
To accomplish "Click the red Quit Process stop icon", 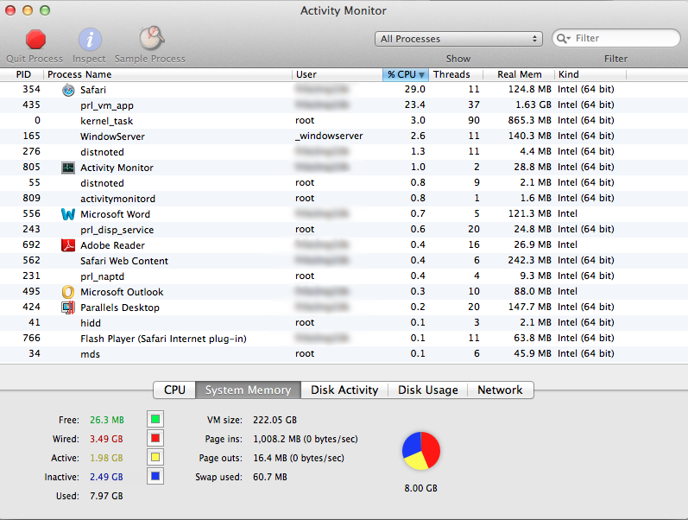I will tap(35, 39).
